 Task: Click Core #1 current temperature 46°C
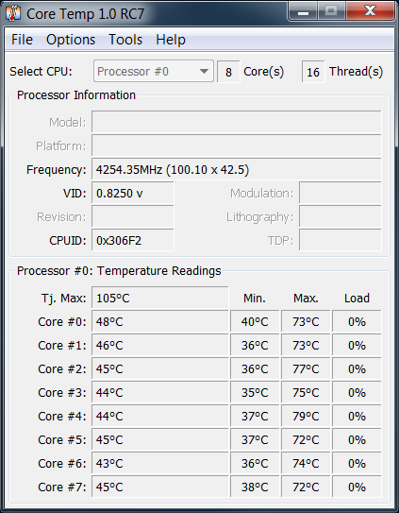pyautogui.click(x=160, y=345)
